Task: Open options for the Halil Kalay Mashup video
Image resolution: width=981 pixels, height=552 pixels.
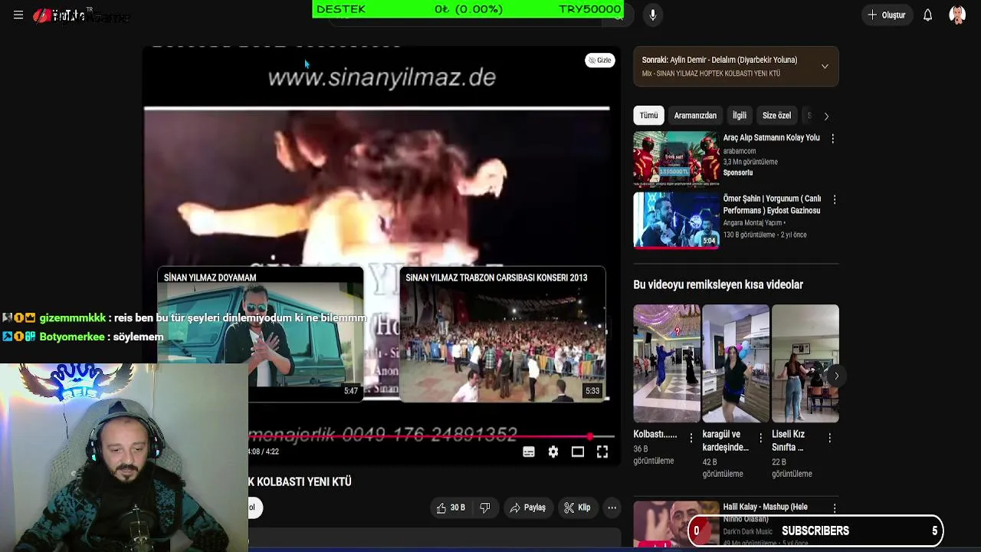Action: click(834, 508)
